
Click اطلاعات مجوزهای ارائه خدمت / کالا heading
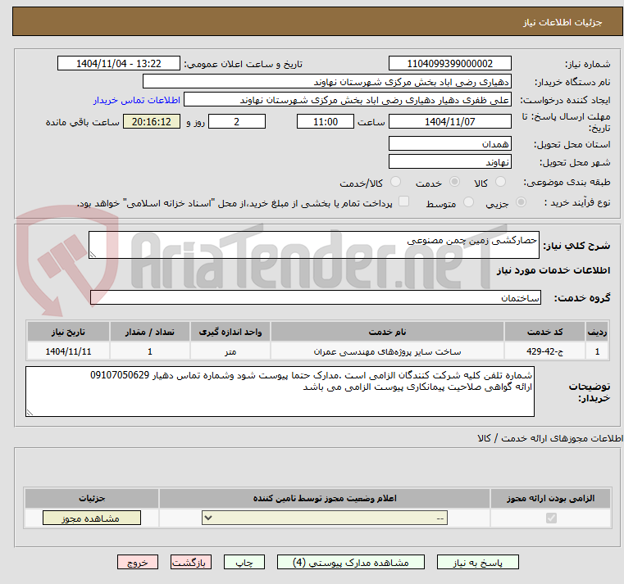pos(550,438)
